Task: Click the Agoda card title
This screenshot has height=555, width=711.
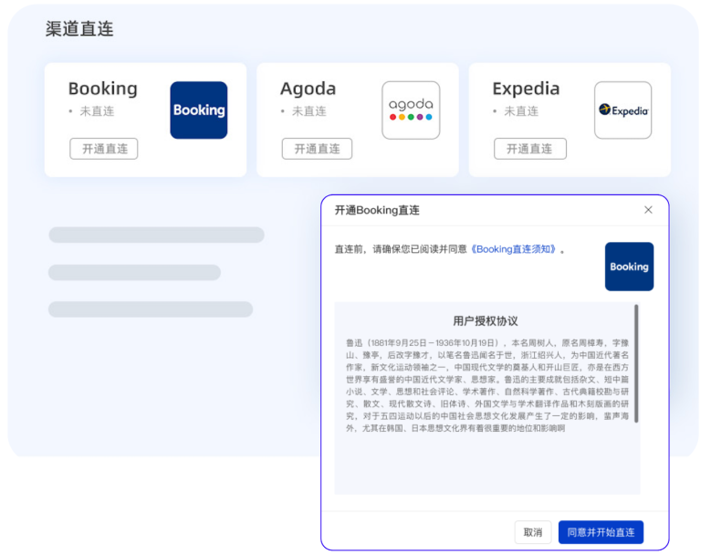Action: pos(308,89)
